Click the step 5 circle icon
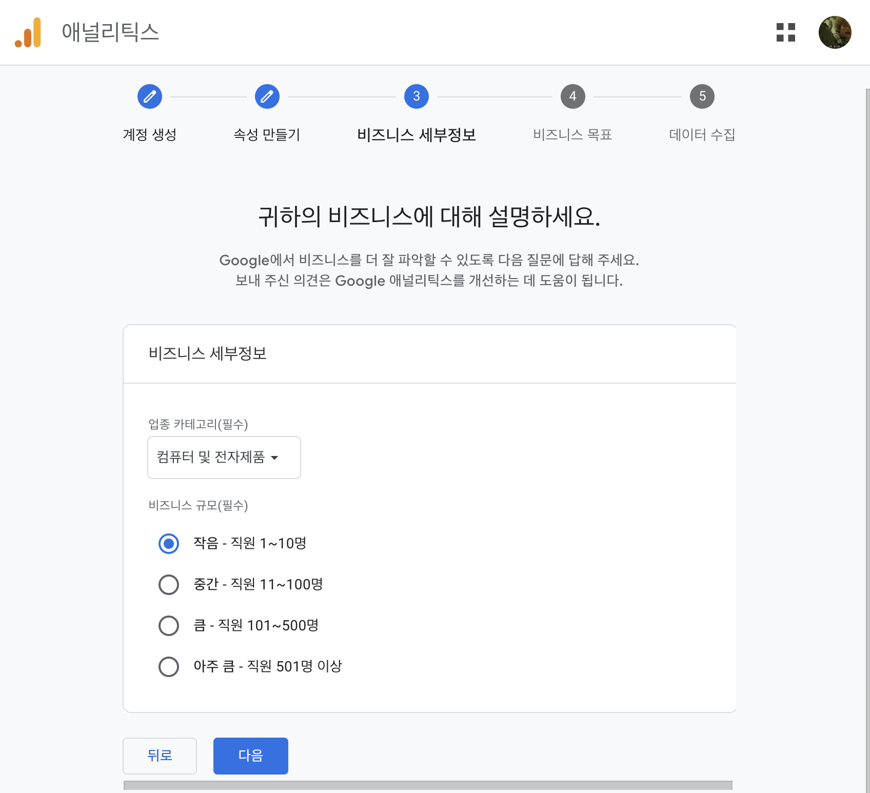Screen dimensions: 870x793 pyautogui.click(x=702, y=96)
